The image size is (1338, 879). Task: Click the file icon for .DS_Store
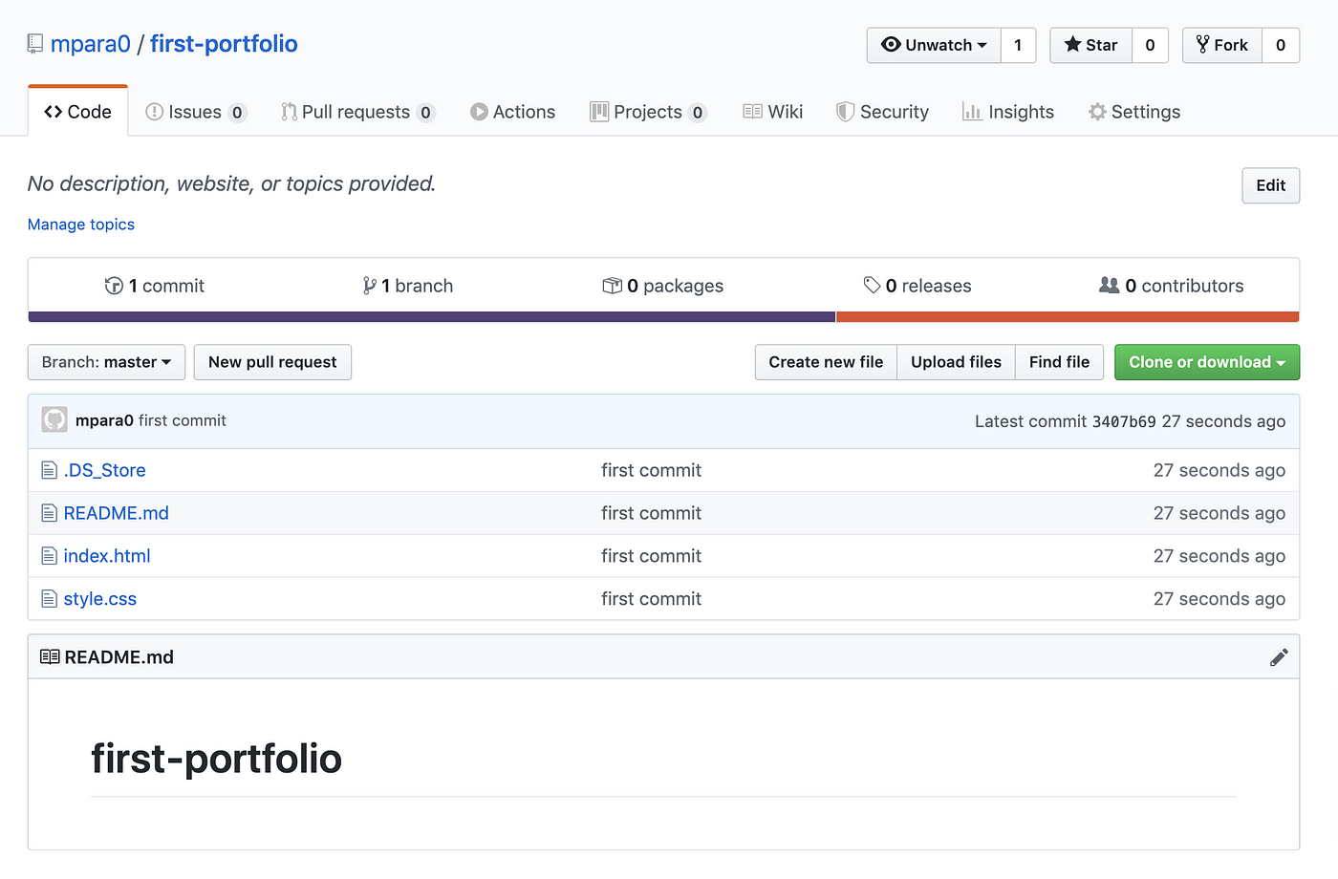[50, 470]
